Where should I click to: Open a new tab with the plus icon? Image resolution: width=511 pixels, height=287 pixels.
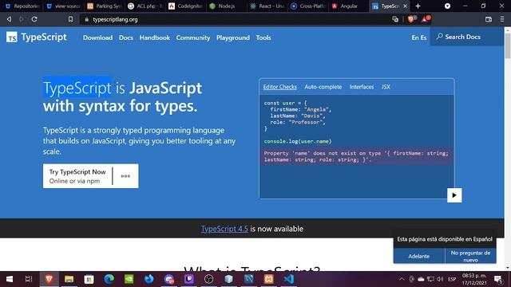418,6
